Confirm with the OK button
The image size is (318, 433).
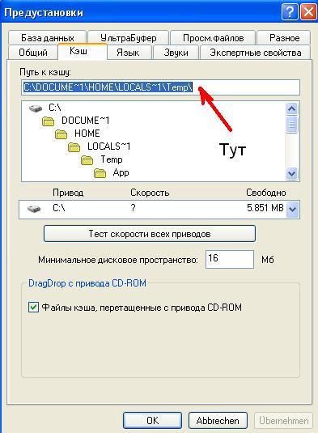[152, 421]
